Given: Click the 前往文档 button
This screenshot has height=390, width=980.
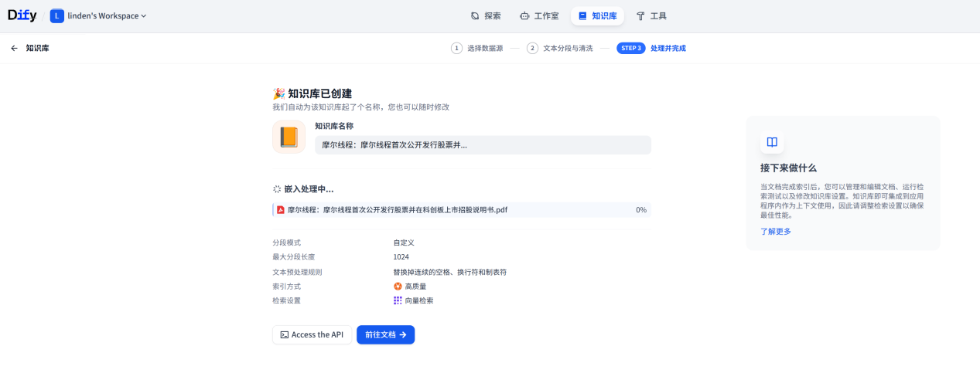Looking at the screenshot, I should click(x=385, y=334).
